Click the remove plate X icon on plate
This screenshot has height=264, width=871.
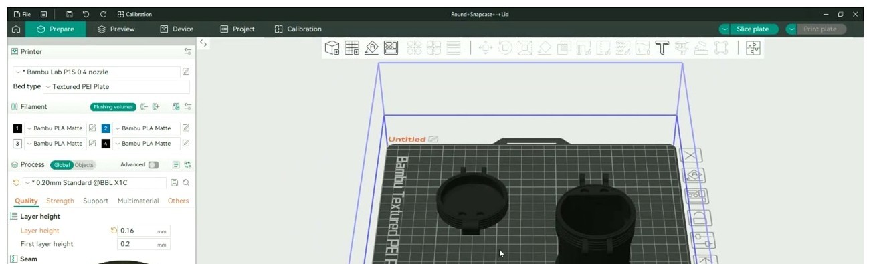click(x=692, y=156)
